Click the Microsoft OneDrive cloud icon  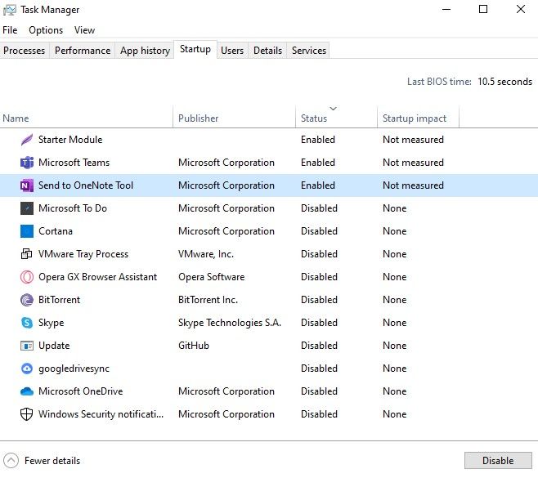[26, 391]
